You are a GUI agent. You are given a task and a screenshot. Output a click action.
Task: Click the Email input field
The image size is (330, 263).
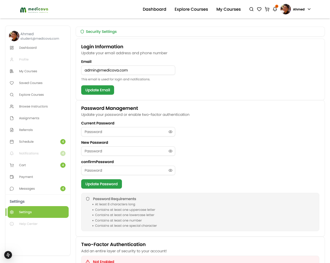click(x=128, y=70)
